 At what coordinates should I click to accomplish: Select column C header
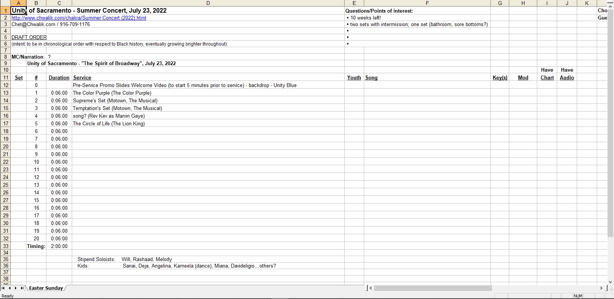(59, 3)
